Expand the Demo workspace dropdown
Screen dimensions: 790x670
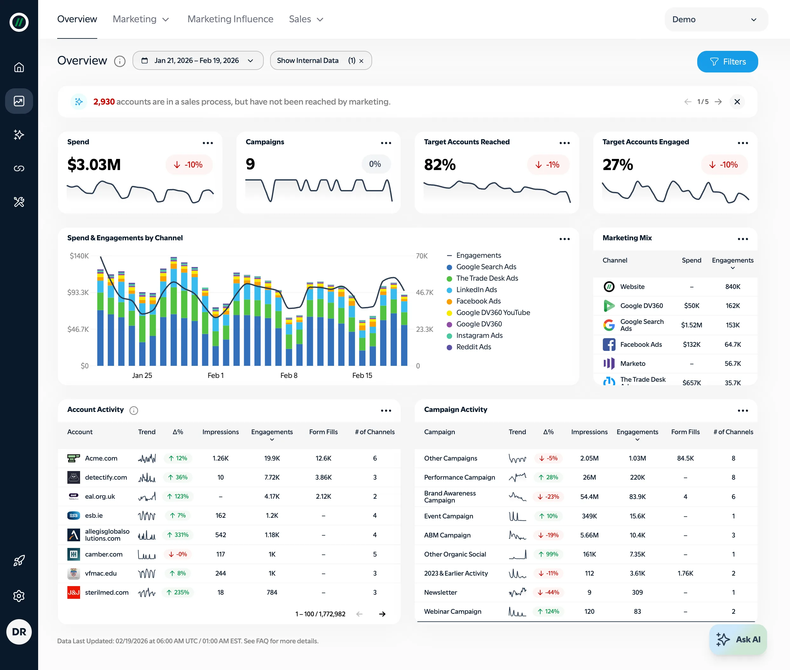click(716, 19)
